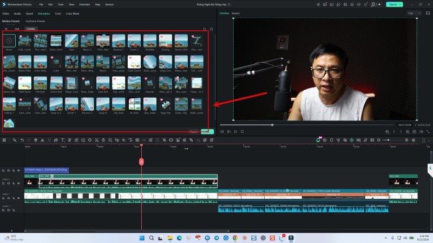Click the marker shield icon above timeline
The image size is (433, 243).
coord(331,140)
